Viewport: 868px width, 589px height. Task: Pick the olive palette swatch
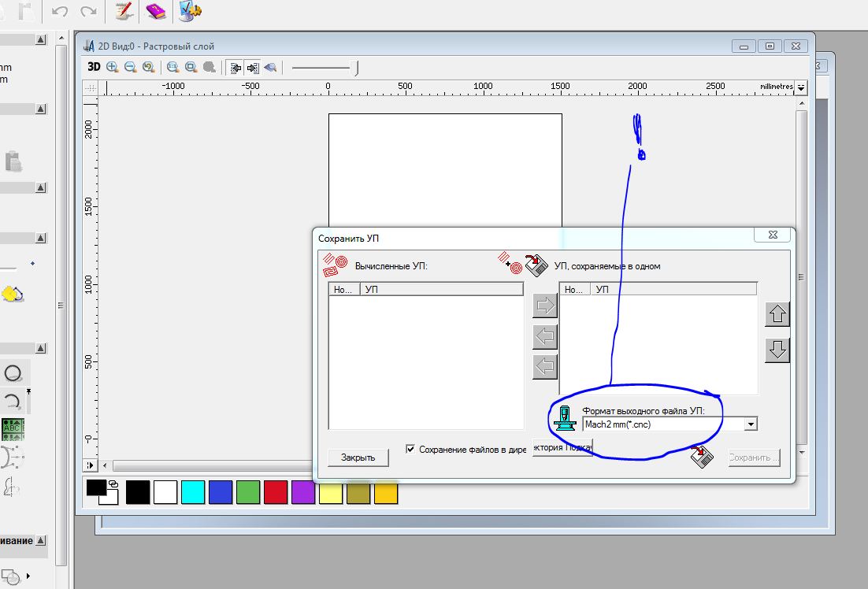(358, 492)
